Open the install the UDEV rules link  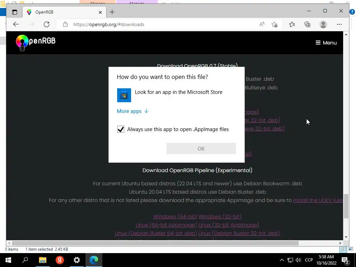318,200
